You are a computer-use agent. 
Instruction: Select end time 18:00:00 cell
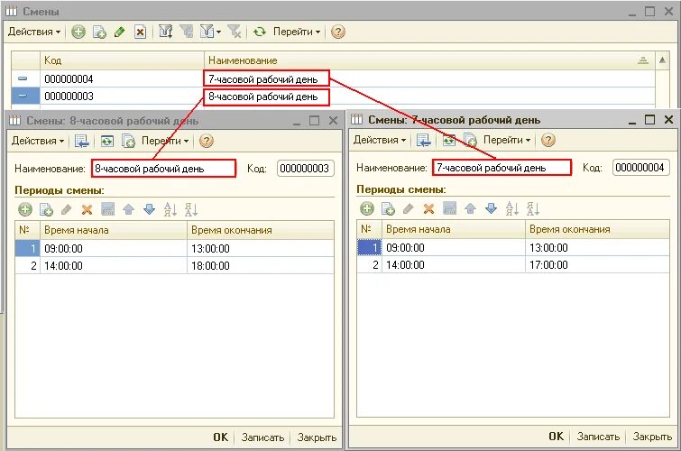[x=261, y=265]
